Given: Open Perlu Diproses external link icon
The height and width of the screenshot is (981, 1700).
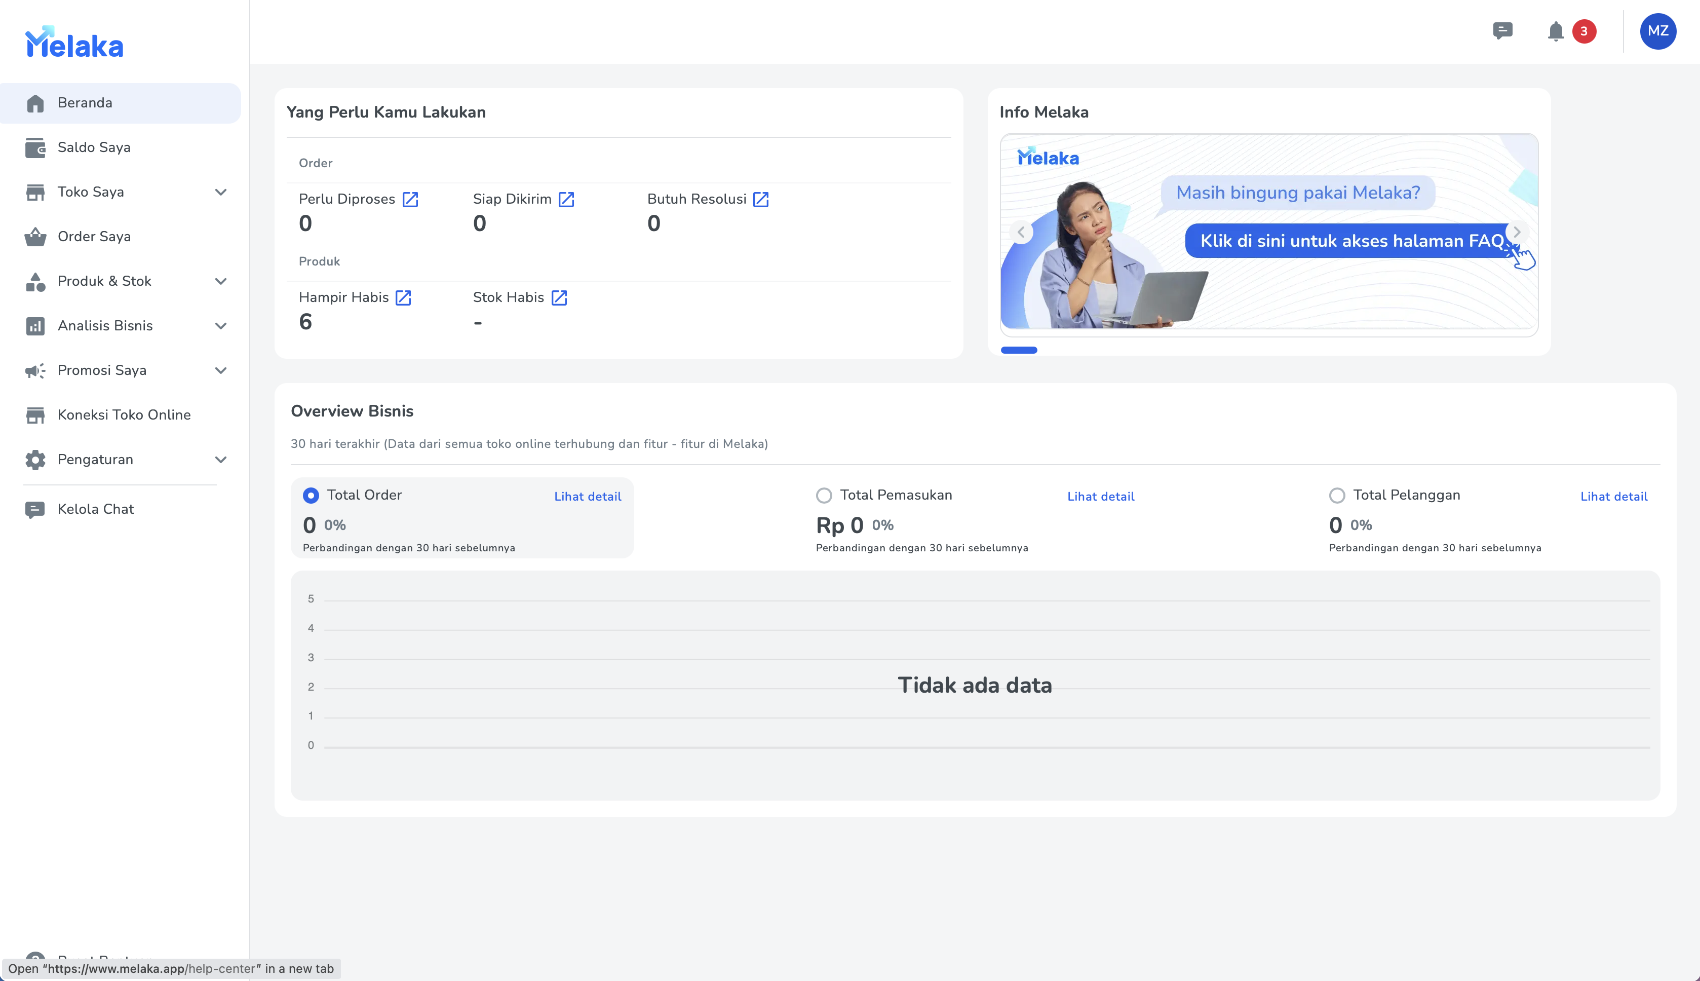Looking at the screenshot, I should tap(410, 200).
